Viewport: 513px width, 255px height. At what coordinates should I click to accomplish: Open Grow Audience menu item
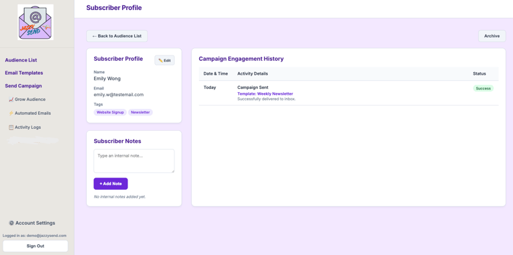coord(27,99)
